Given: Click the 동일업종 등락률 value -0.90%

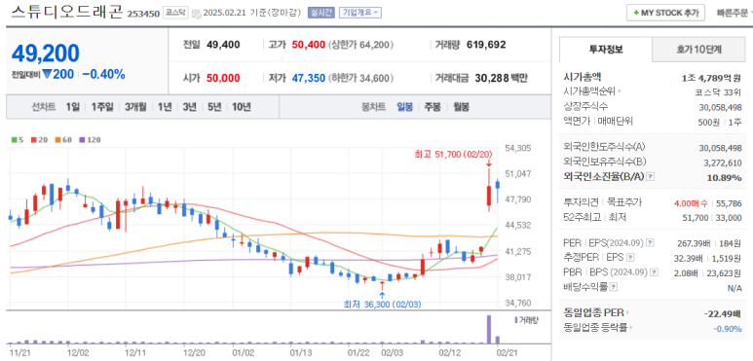Looking at the screenshot, I should (728, 329).
